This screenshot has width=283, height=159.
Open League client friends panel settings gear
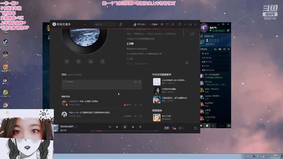coord(223,24)
